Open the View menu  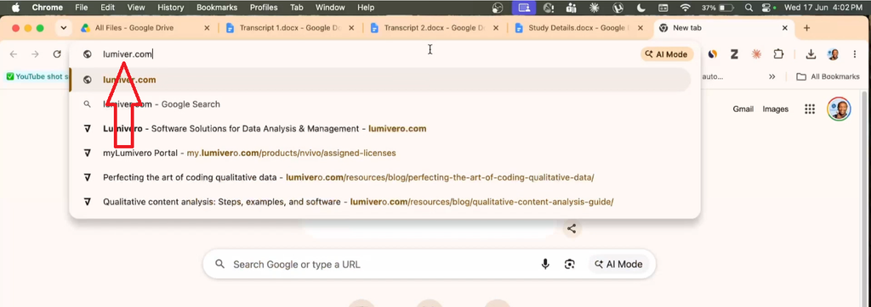click(x=135, y=8)
